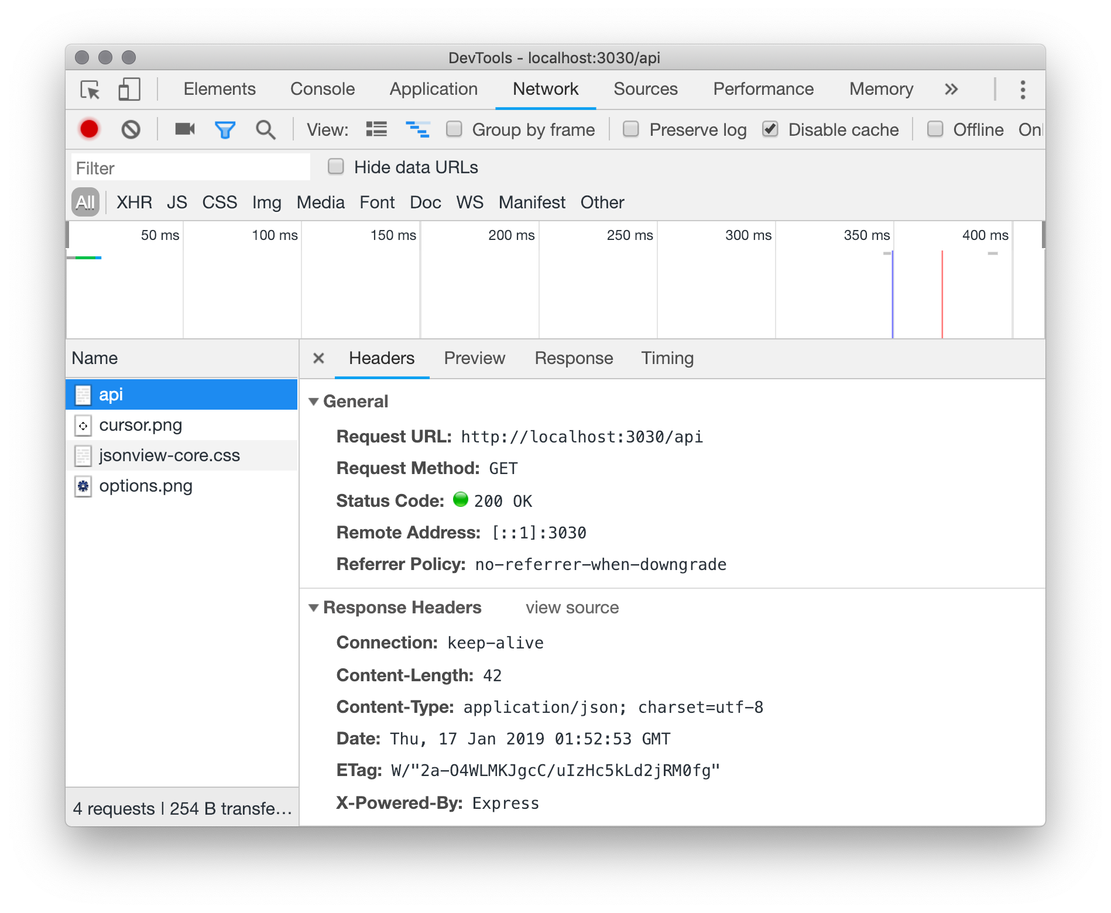
Task: Switch to large request rows view icon
Action: (x=376, y=129)
